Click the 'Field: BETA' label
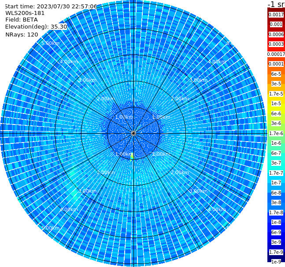Image resolution: width=285 pixels, height=267 pixels. click(x=22, y=20)
